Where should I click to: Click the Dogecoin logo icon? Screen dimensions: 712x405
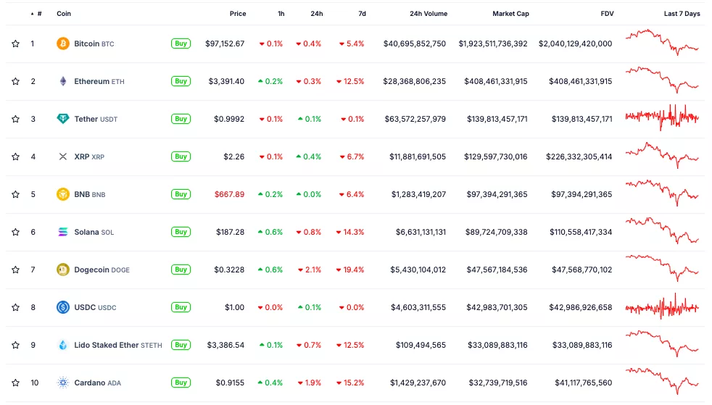coord(63,270)
